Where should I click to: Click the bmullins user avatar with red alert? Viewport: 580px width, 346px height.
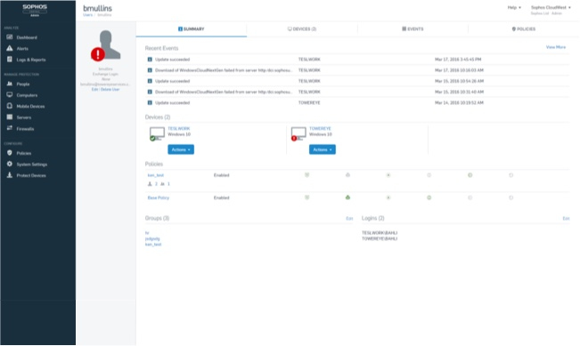point(106,45)
